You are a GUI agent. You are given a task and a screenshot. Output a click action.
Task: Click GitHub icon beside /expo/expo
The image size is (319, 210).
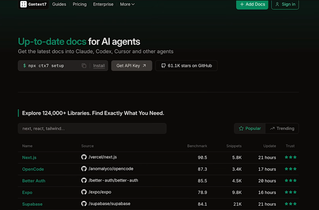coord(84,192)
